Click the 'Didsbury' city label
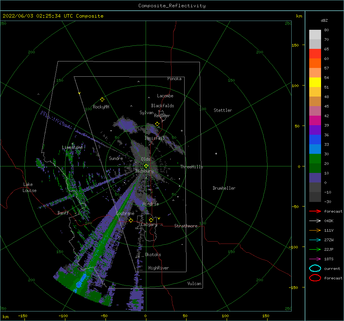344x321 pixels. (x=144, y=171)
